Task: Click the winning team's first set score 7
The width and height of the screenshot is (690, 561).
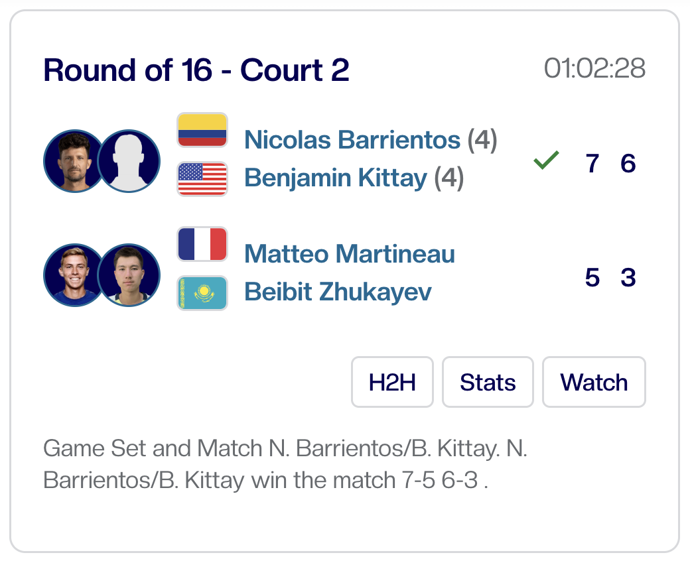Action: click(592, 163)
